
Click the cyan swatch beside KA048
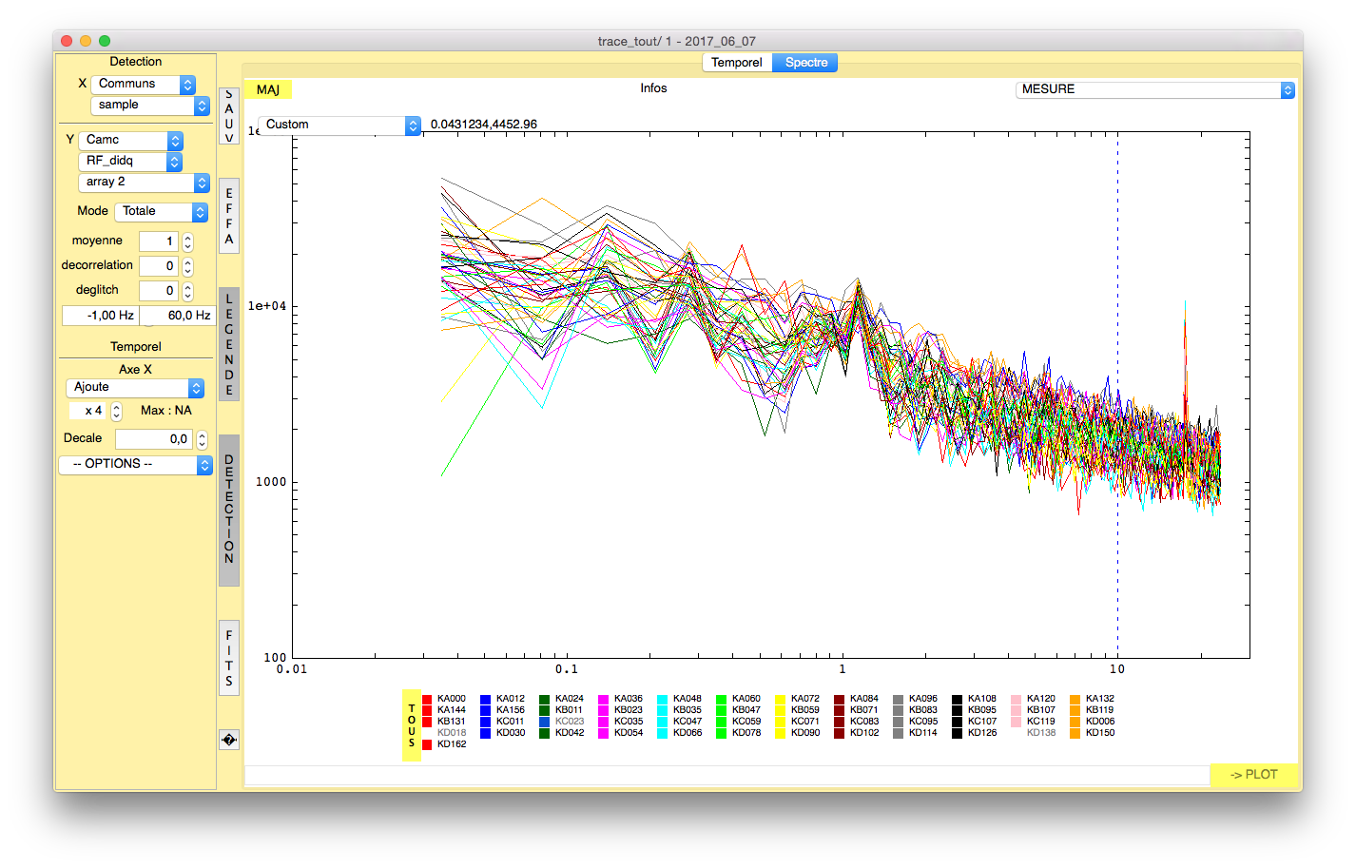point(663,699)
